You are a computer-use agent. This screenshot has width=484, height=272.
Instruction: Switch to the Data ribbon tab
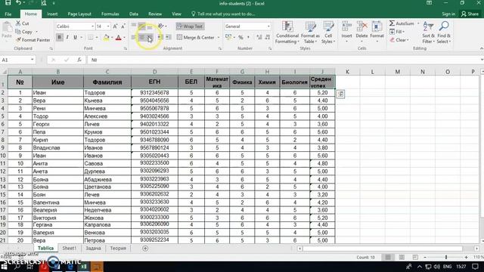[x=134, y=14]
